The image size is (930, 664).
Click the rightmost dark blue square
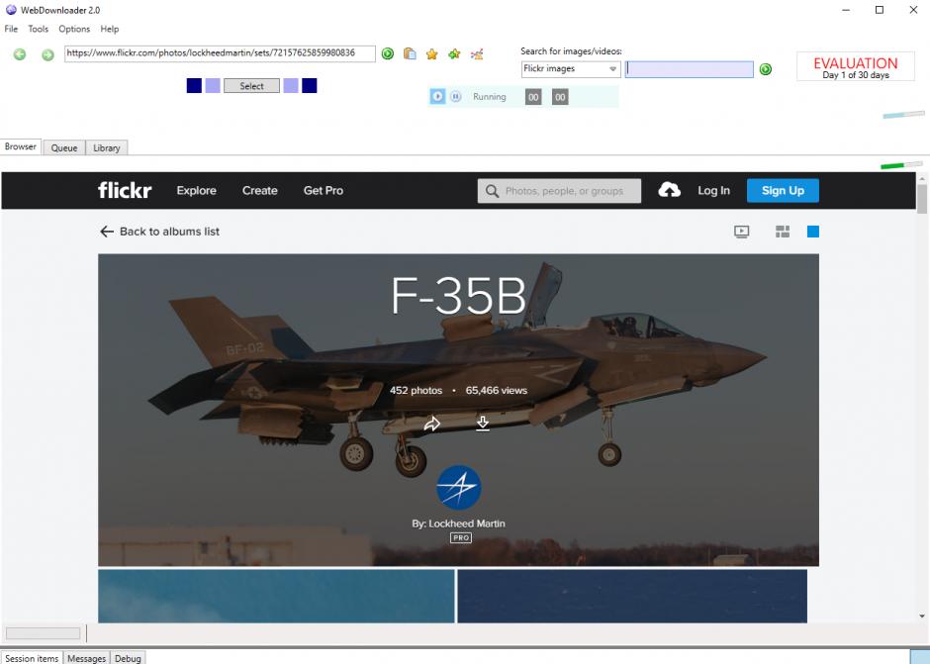point(309,85)
